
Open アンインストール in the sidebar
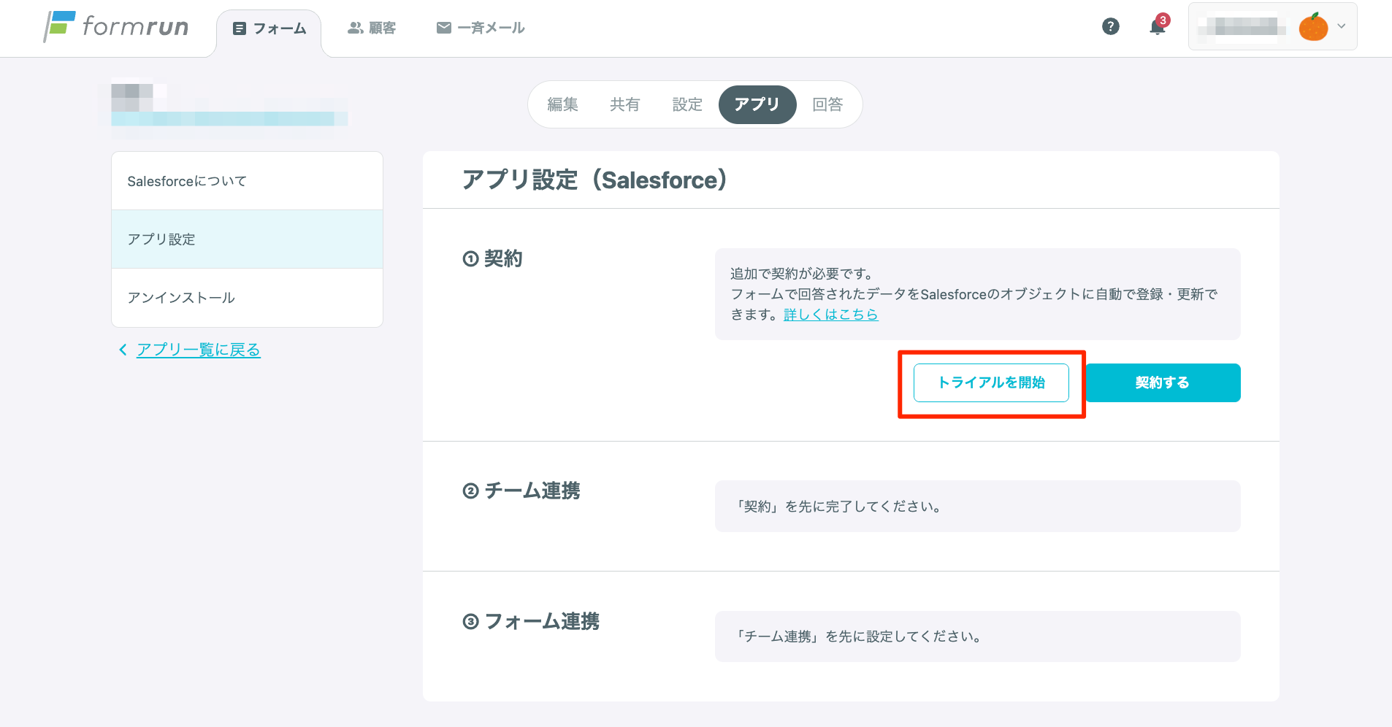(247, 298)
